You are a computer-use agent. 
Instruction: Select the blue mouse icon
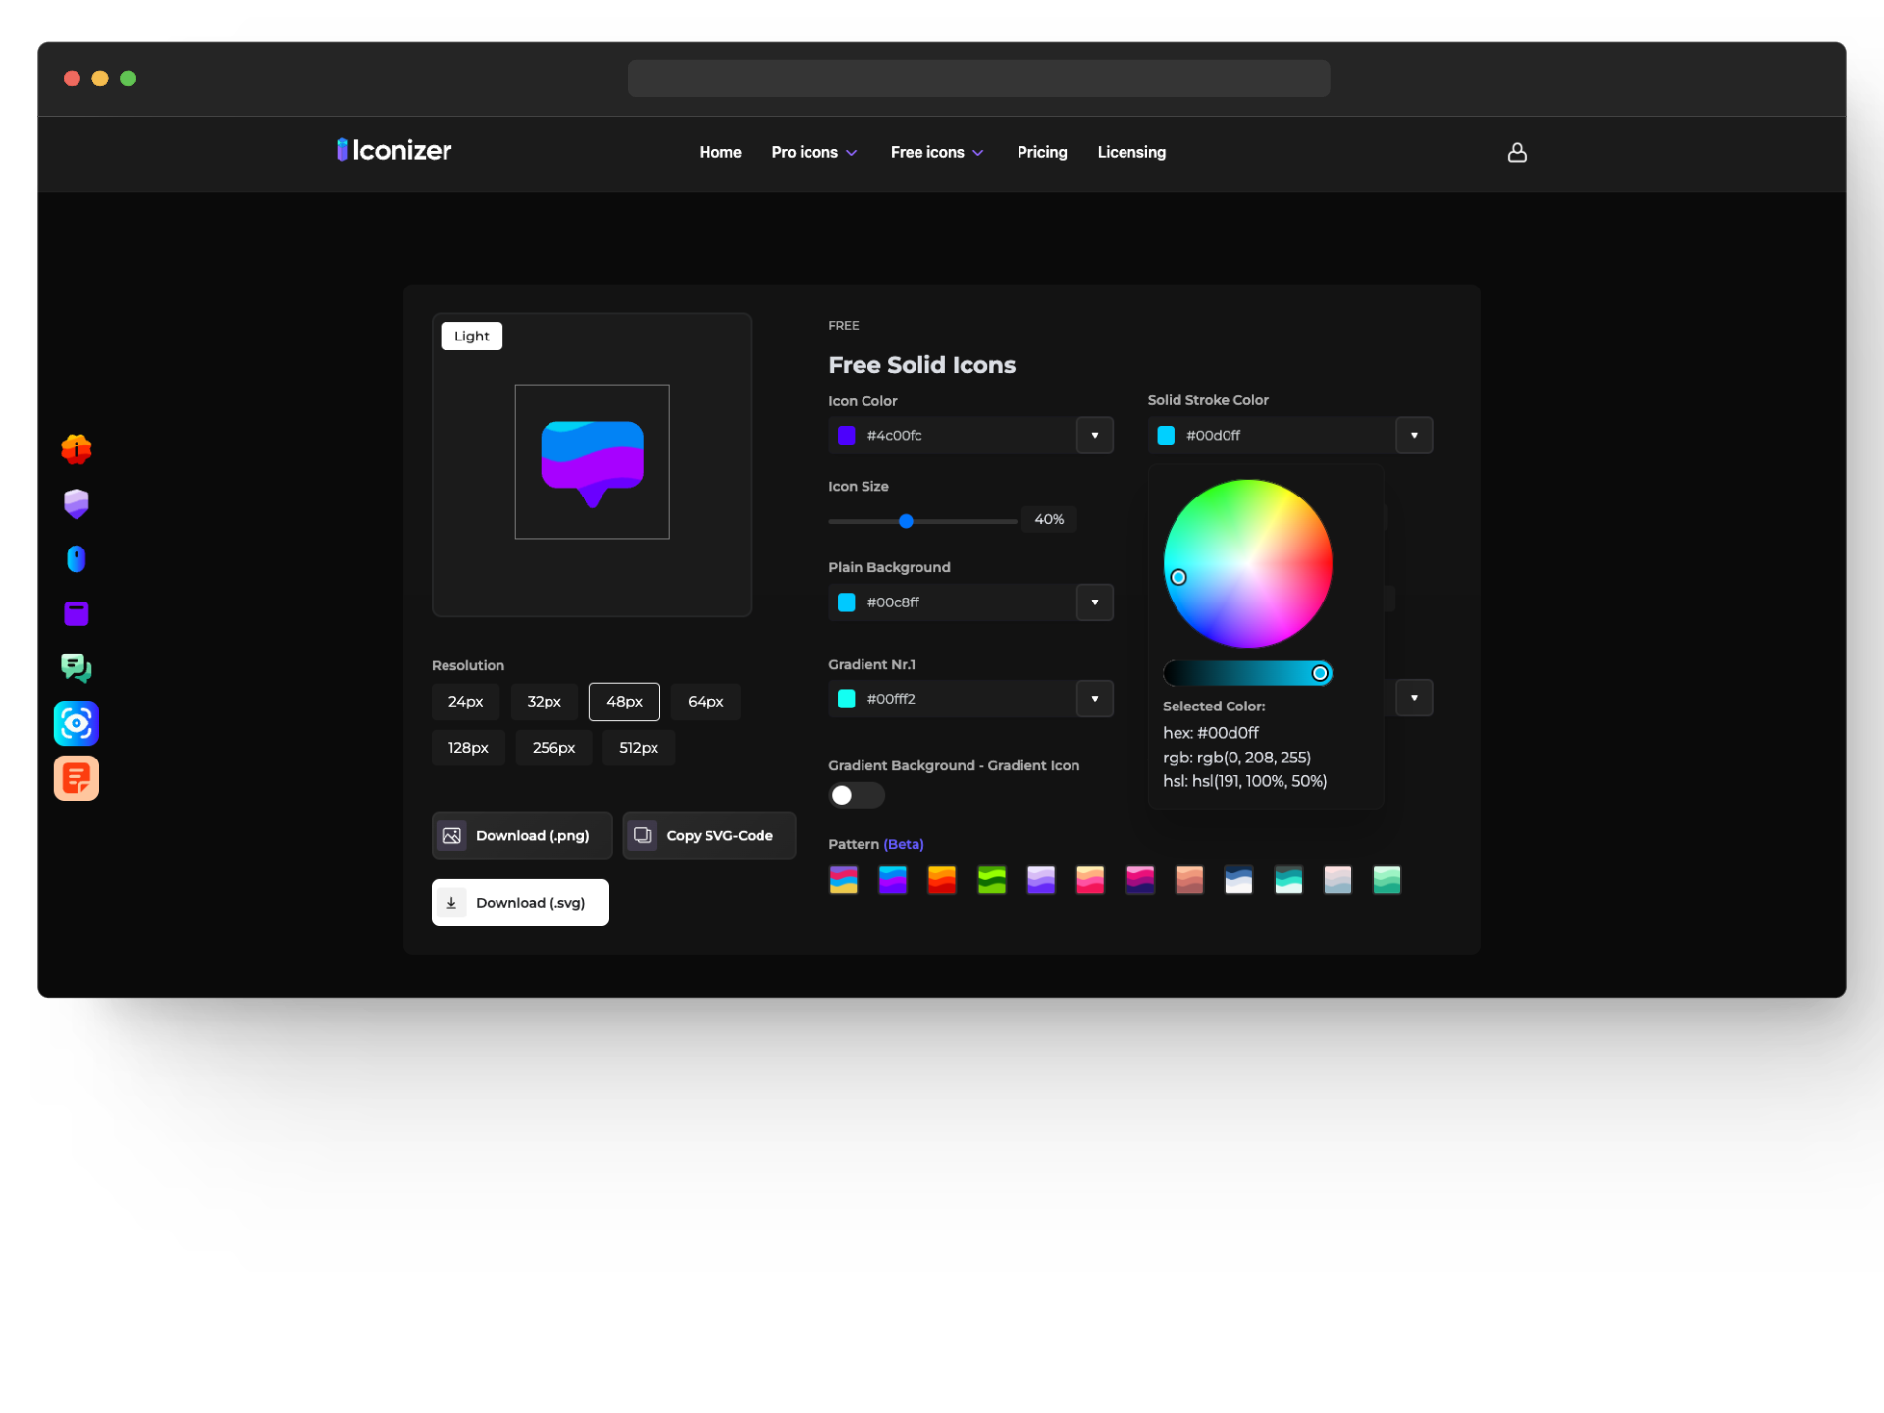click(x=76, y=558)
